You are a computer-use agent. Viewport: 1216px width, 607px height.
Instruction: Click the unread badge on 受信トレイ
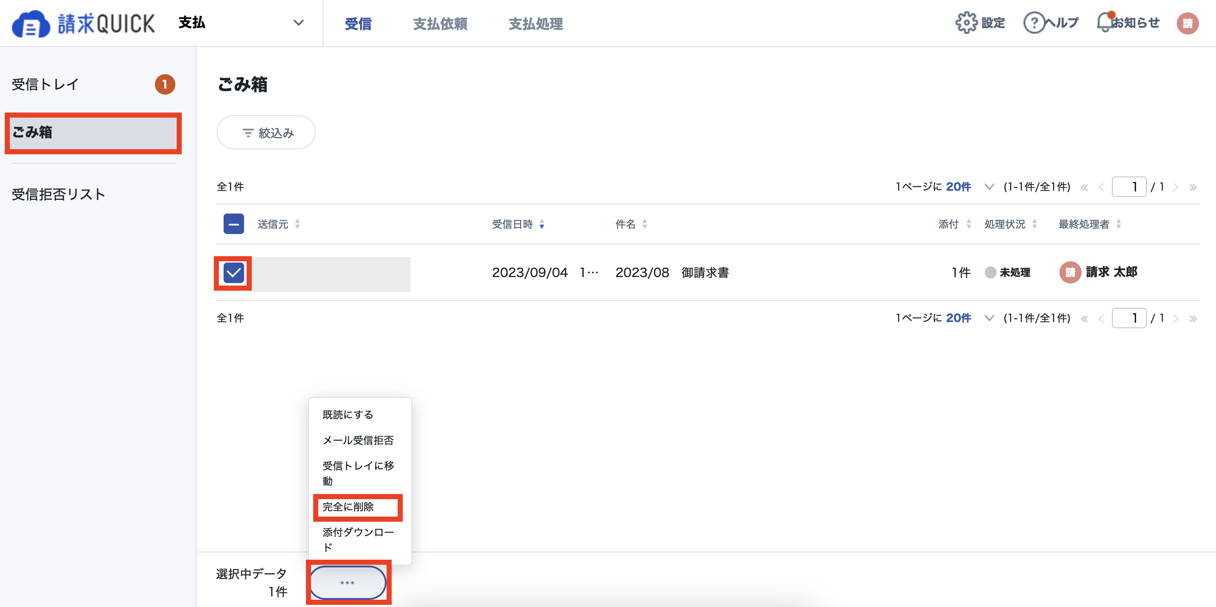pos(165,84)
